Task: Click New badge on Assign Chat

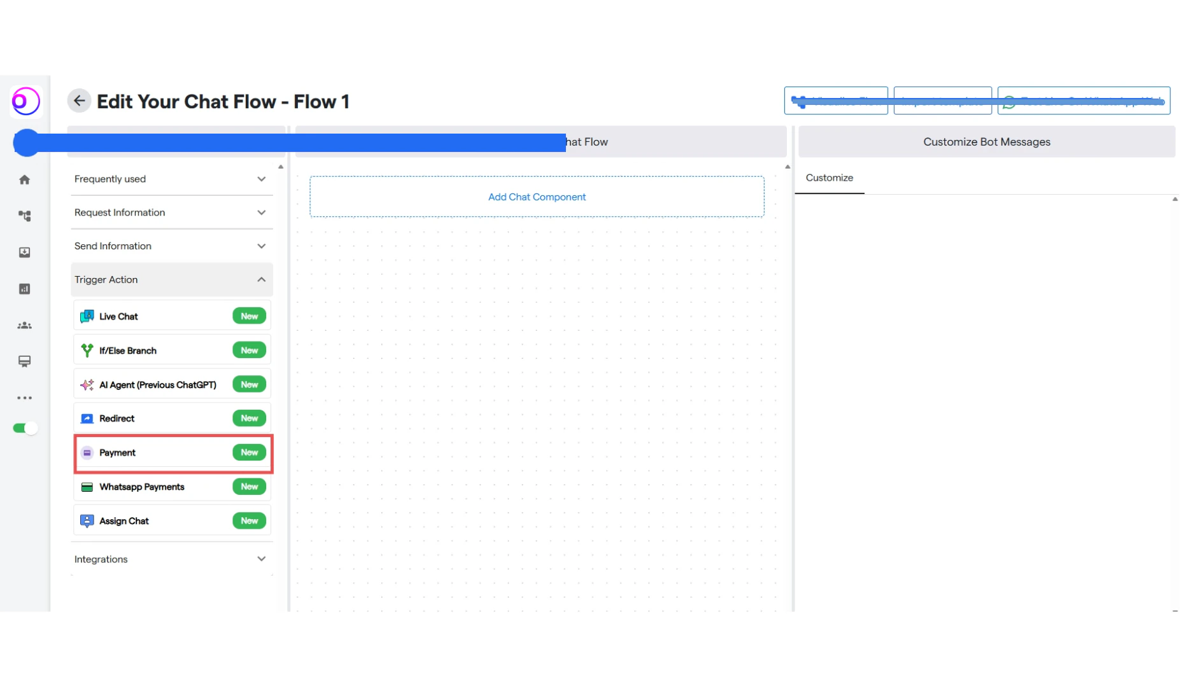Action: [x=249, y=521]
